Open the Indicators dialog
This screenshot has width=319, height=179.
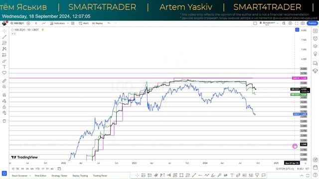(x=57, y=23)
